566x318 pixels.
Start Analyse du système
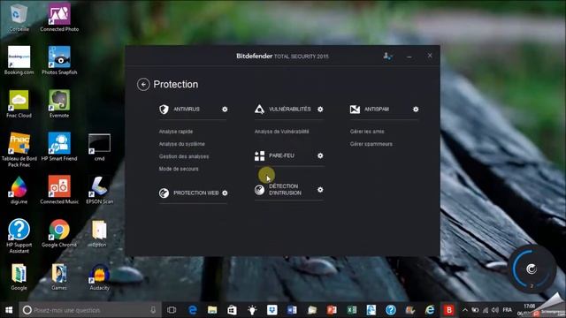tap(182, 144)
